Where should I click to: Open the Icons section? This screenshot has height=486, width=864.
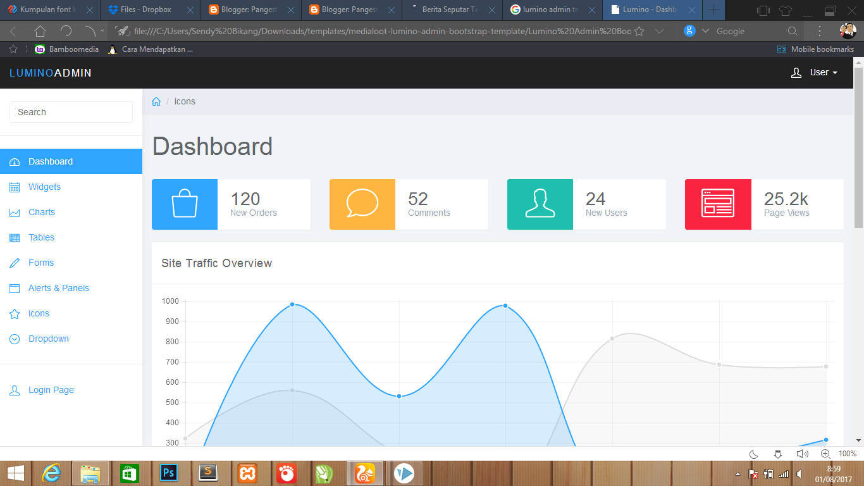pyautogui.click(x=39, y=313)
